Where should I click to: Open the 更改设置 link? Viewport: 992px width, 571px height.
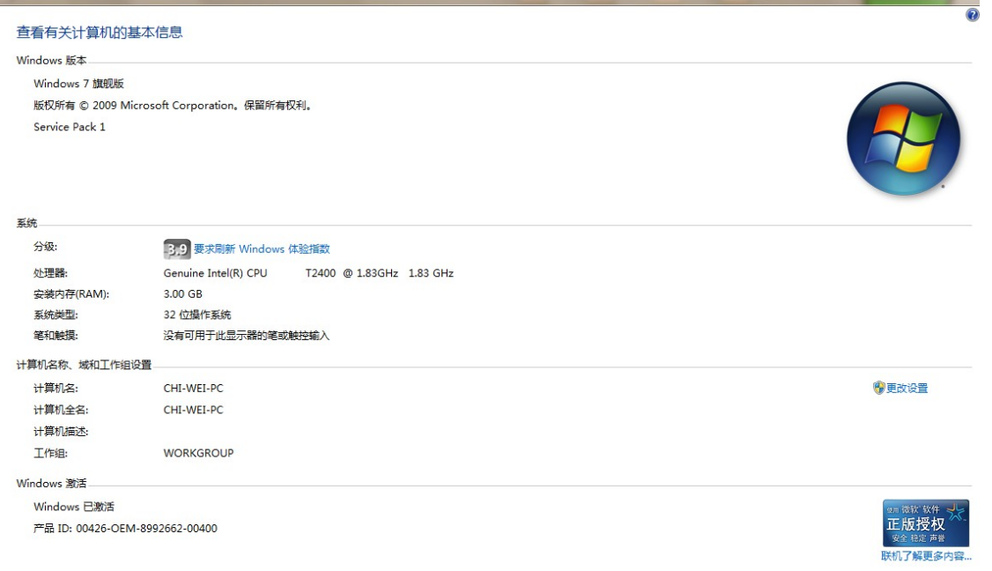907,388
